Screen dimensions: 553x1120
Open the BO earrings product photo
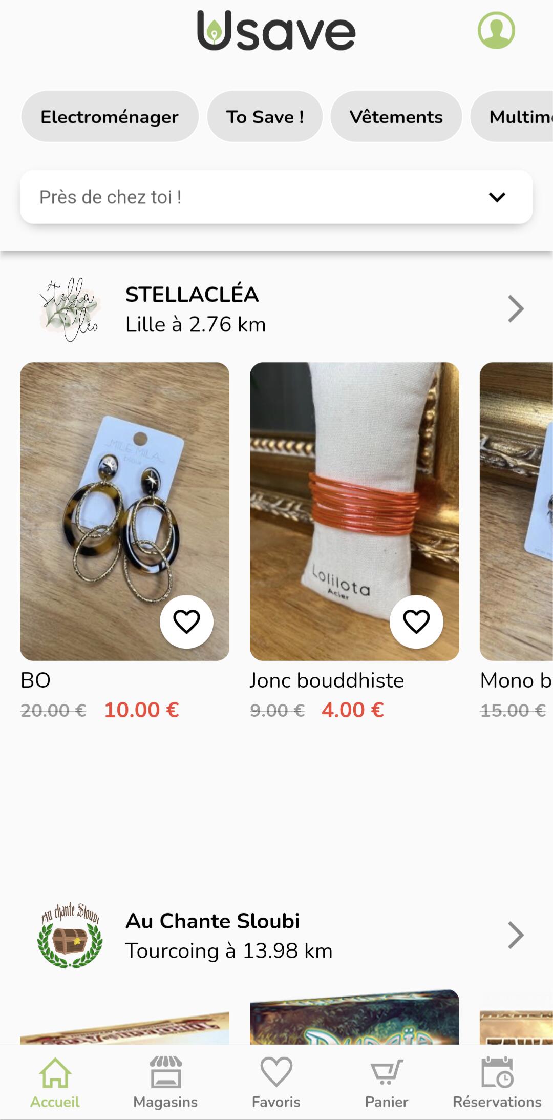[x=124, y=511]
